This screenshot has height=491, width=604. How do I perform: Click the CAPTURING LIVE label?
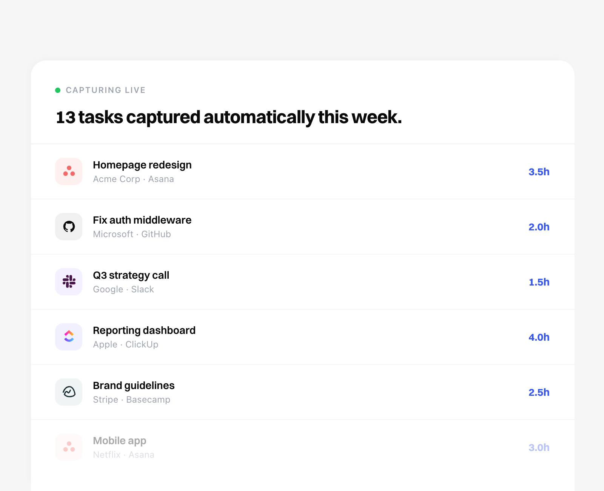[x=106, y=90]
